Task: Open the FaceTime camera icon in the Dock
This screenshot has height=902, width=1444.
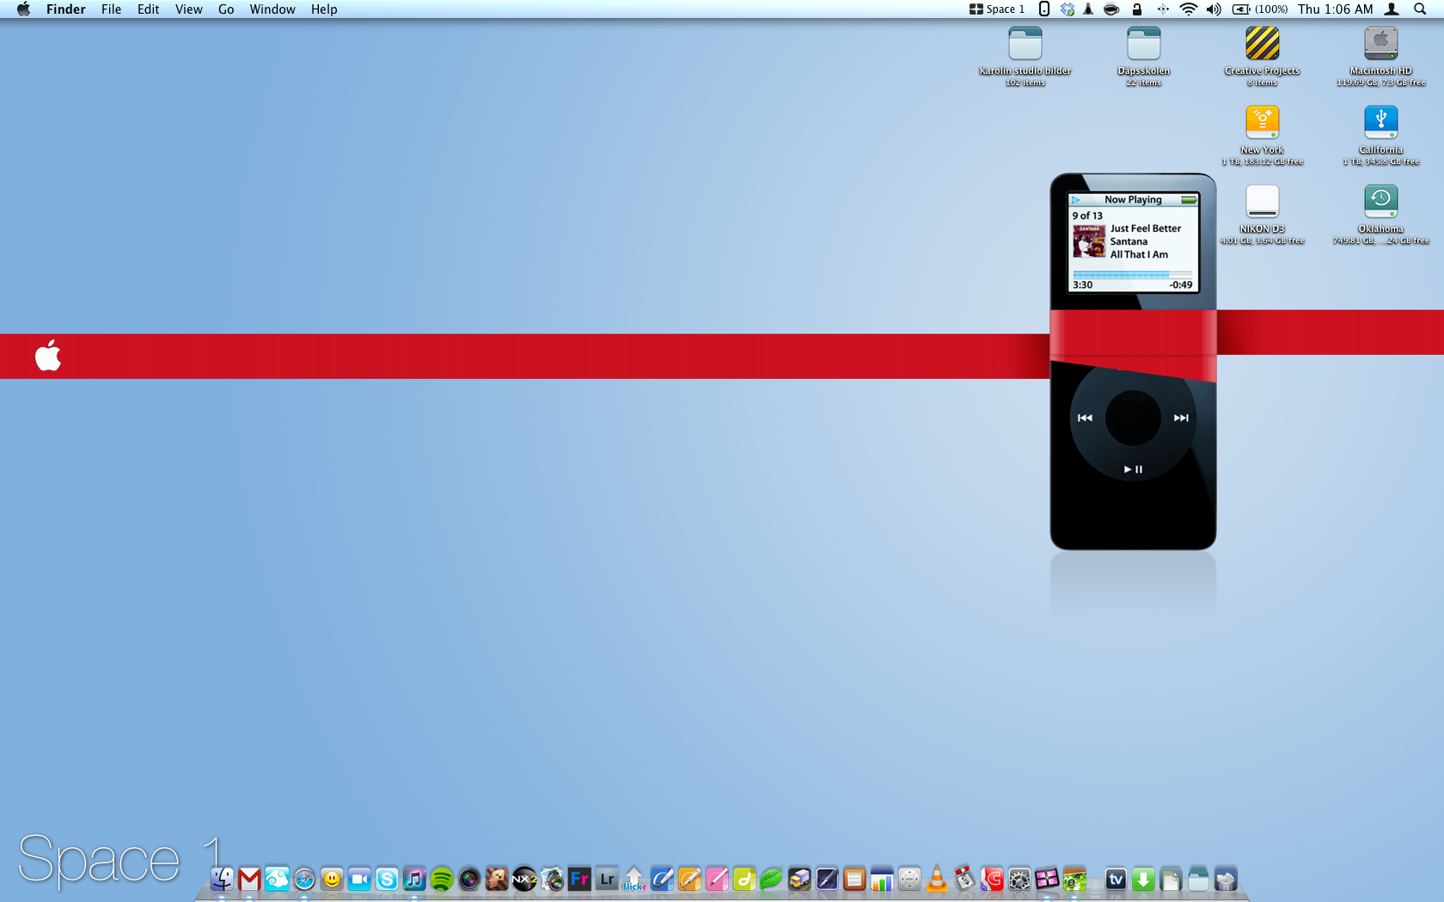Action: (x=359, y=879)
